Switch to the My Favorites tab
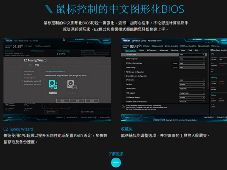227x170 pixels. pyautogui.click(x=131, y=50)
